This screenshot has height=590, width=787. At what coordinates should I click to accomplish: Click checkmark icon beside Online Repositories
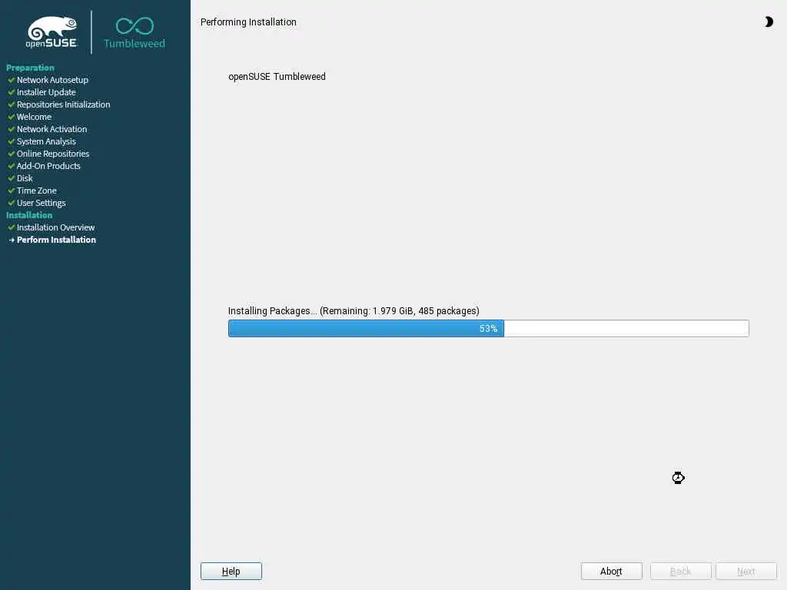pyautogui.click(x=11, y=154)
